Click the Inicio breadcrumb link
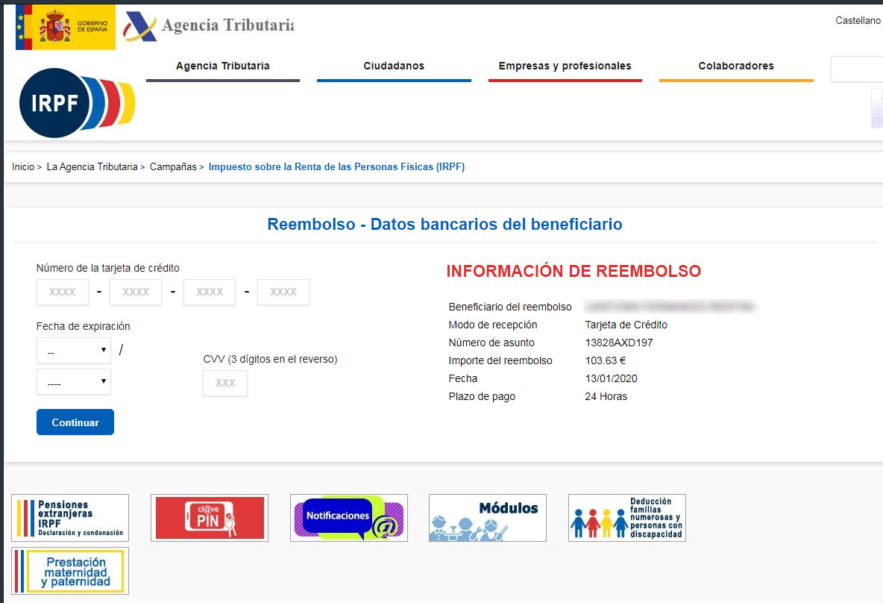The width and height of the screenshot is (883, 603). pos(23,167)
